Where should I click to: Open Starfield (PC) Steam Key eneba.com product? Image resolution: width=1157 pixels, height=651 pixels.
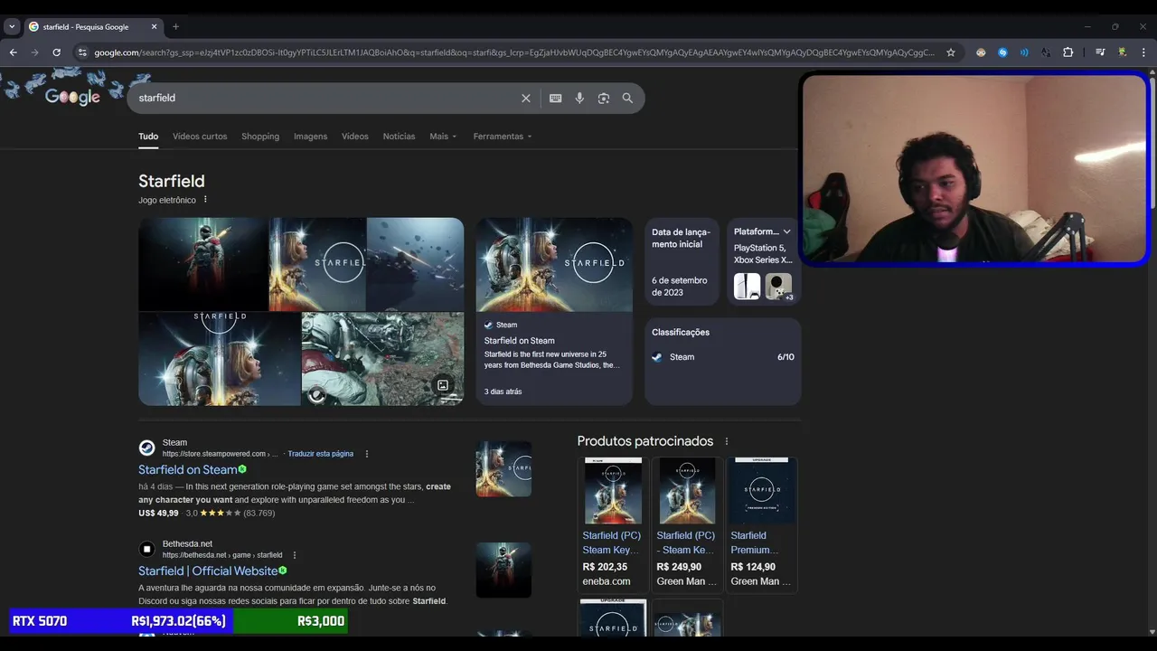613,524
